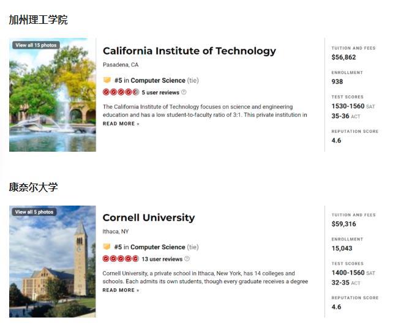The height and width of the screenshot is (331, 412).
Task: Open the California Institute of Technology title link
Action: 189,51
